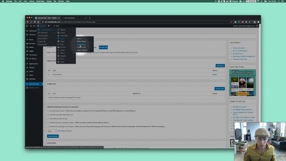Click the Save Settings button
The width and height of the screenshot is (286, 161).
point(53,136)
